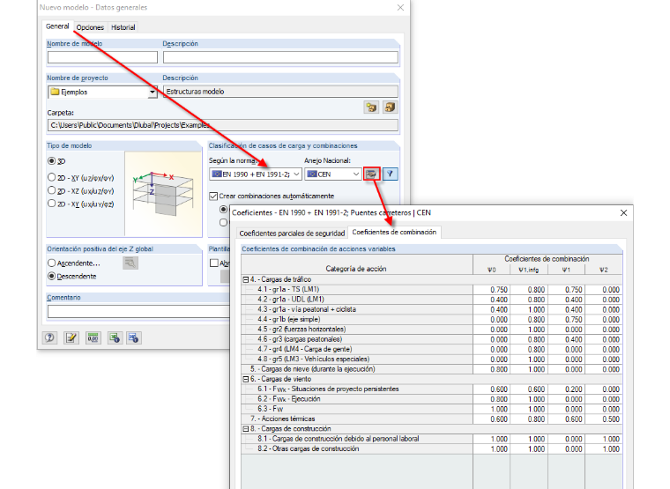Click the Nombre de modelo input field
Image resolution: width=670 pixels, height=489 pixels.
pyautogui.click(x=102, y=57)
